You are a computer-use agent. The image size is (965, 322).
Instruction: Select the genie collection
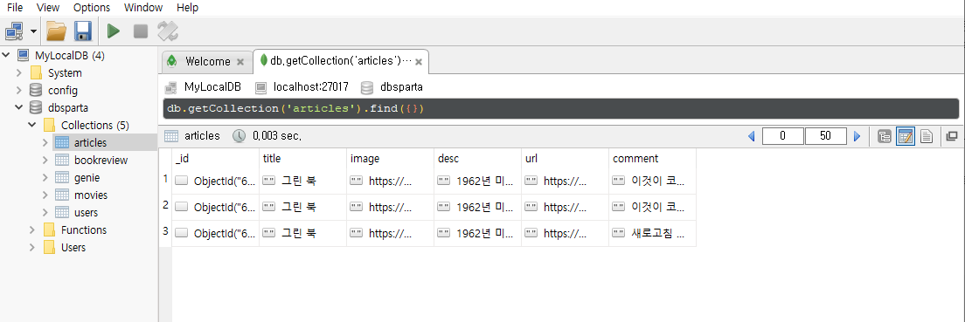(x=87, y=178)
